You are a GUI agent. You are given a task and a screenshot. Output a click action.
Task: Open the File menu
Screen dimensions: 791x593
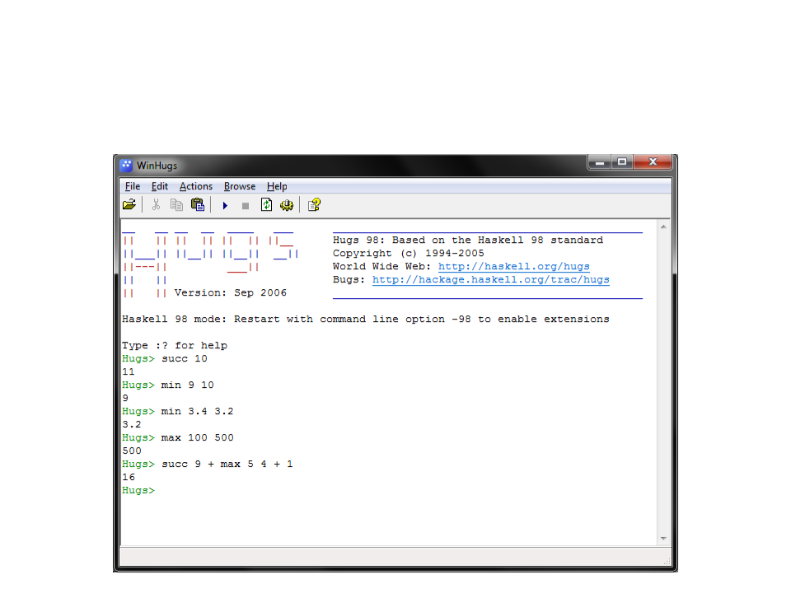click(132, 186)
